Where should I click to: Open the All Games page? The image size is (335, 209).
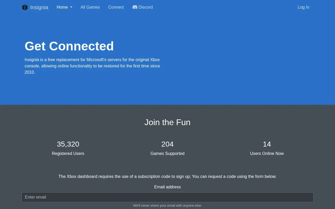(x=90, y=7)
